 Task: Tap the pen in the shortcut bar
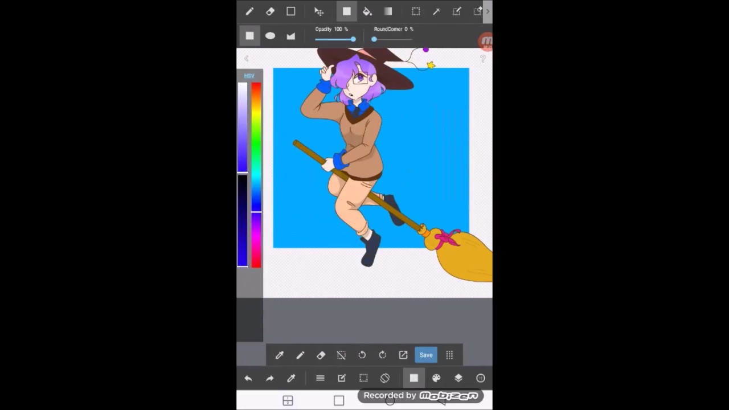pos(300,355)
